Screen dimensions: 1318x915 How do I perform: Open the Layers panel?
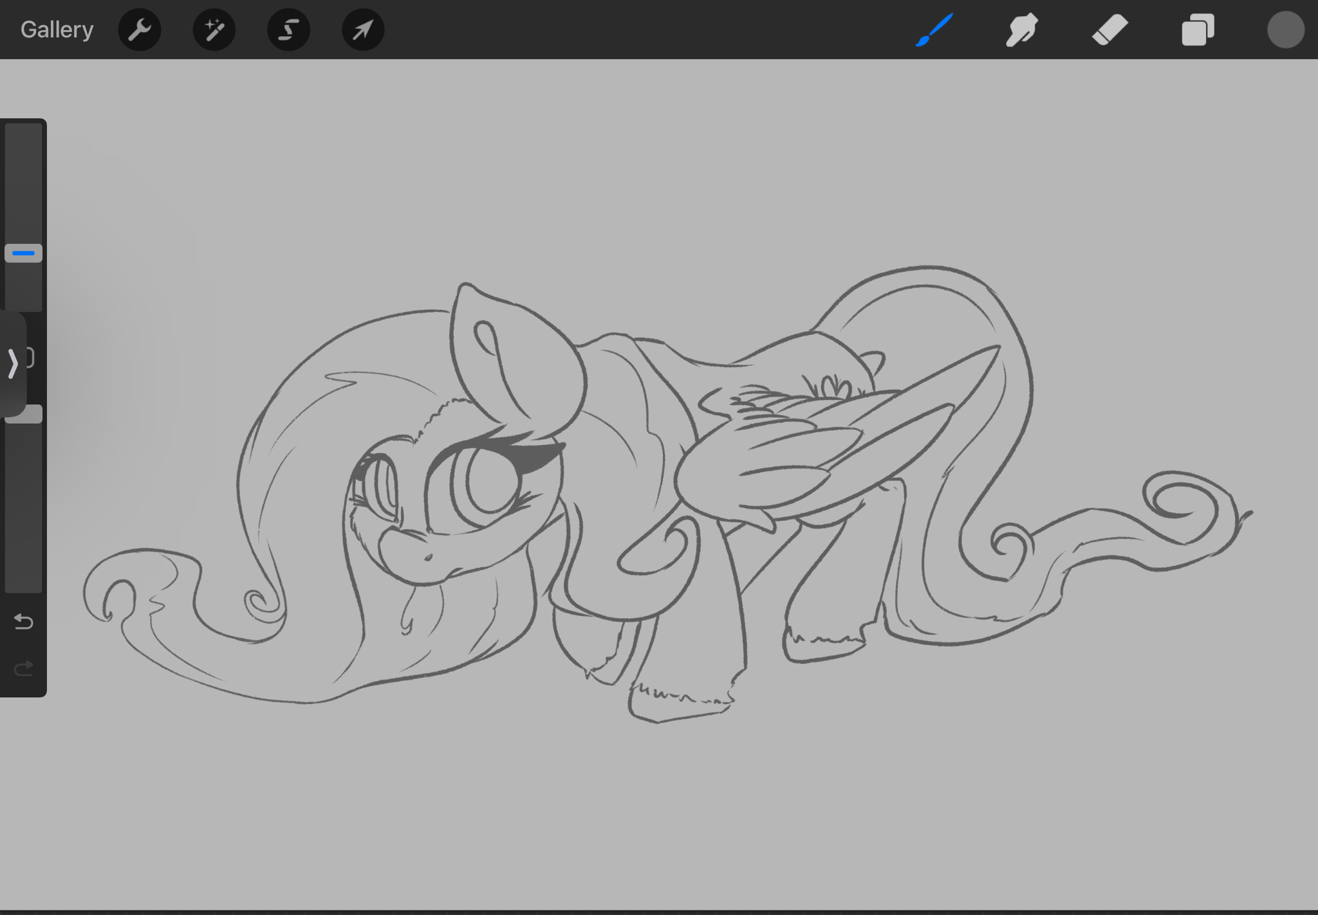[x=1198, y=30]
